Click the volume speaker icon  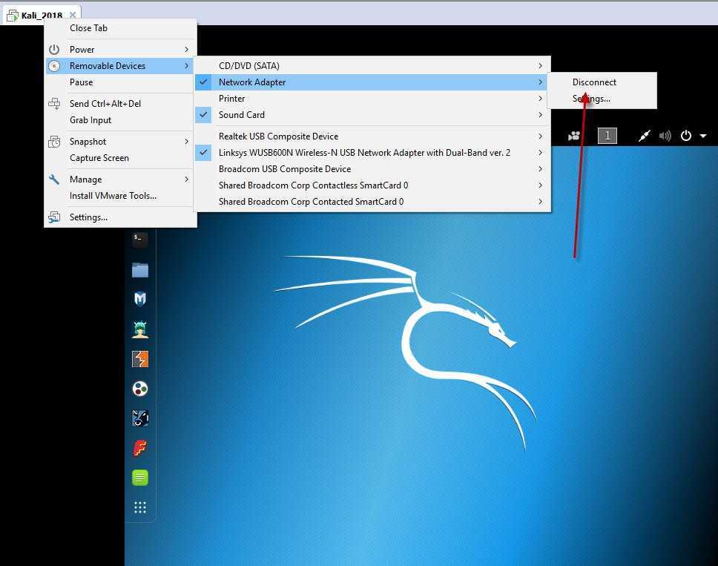[x=665, y=136]
